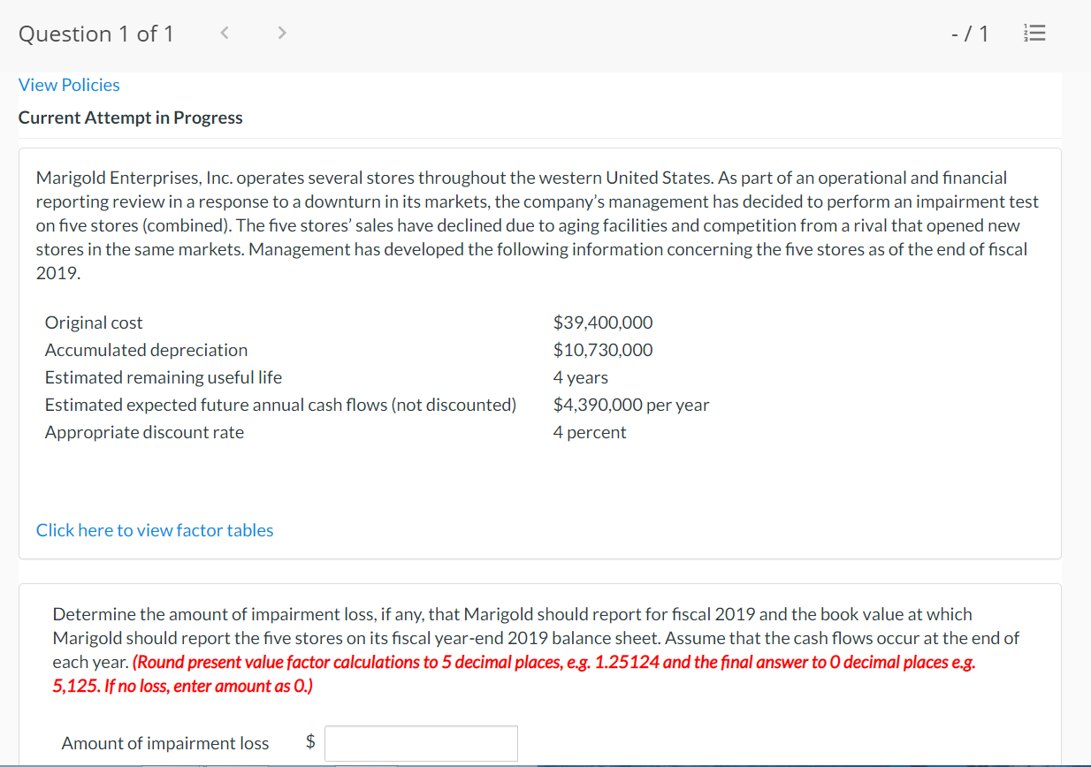Viewport: 1091px width, 767px height.
Task: Select 'Appropriate discount rate' label
Action: tap(145, 432)
